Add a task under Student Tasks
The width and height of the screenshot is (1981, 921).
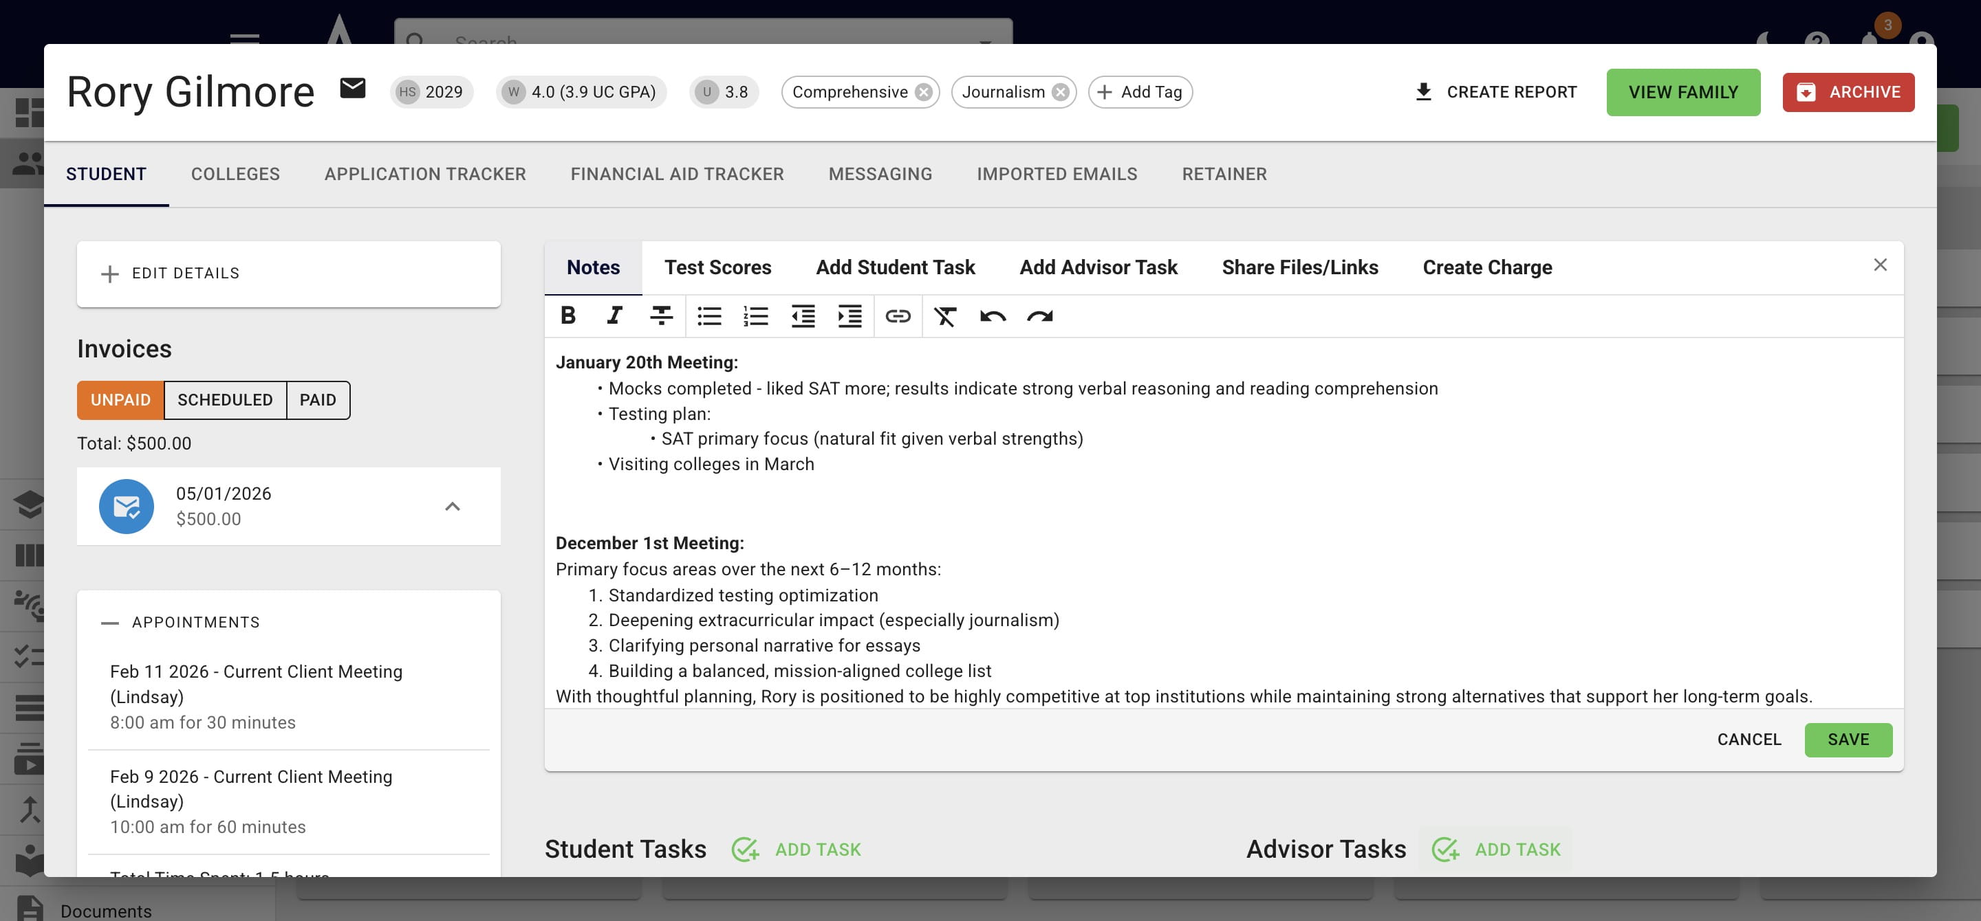(x=797, y=850)
